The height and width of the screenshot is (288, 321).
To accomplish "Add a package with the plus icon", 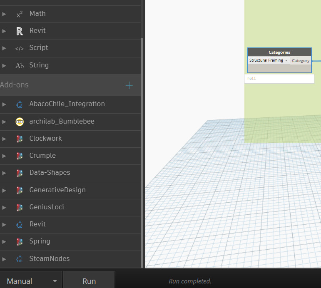I will 129,85.
